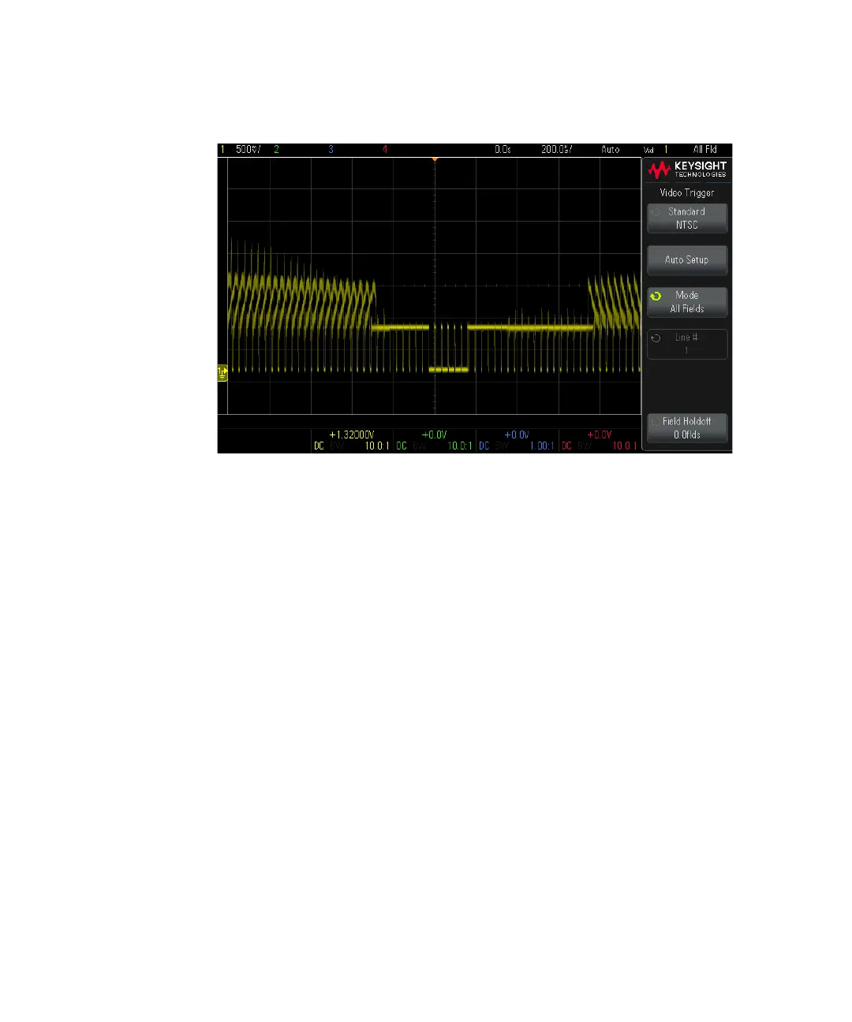Click the blue 1.00:1 probe ratio

tap(542, 446)
